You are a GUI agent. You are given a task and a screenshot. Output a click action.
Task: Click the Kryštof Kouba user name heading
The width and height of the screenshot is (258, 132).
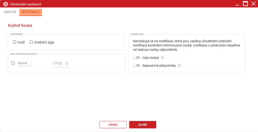pyautogui.click(x=20, y=25)
